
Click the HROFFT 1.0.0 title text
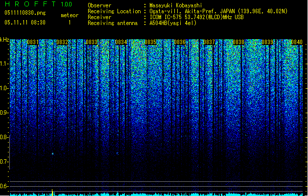[x=38, y=4]
